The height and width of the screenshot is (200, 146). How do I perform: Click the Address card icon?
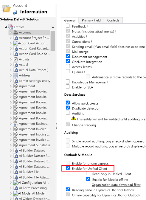(x=16, y=75)
